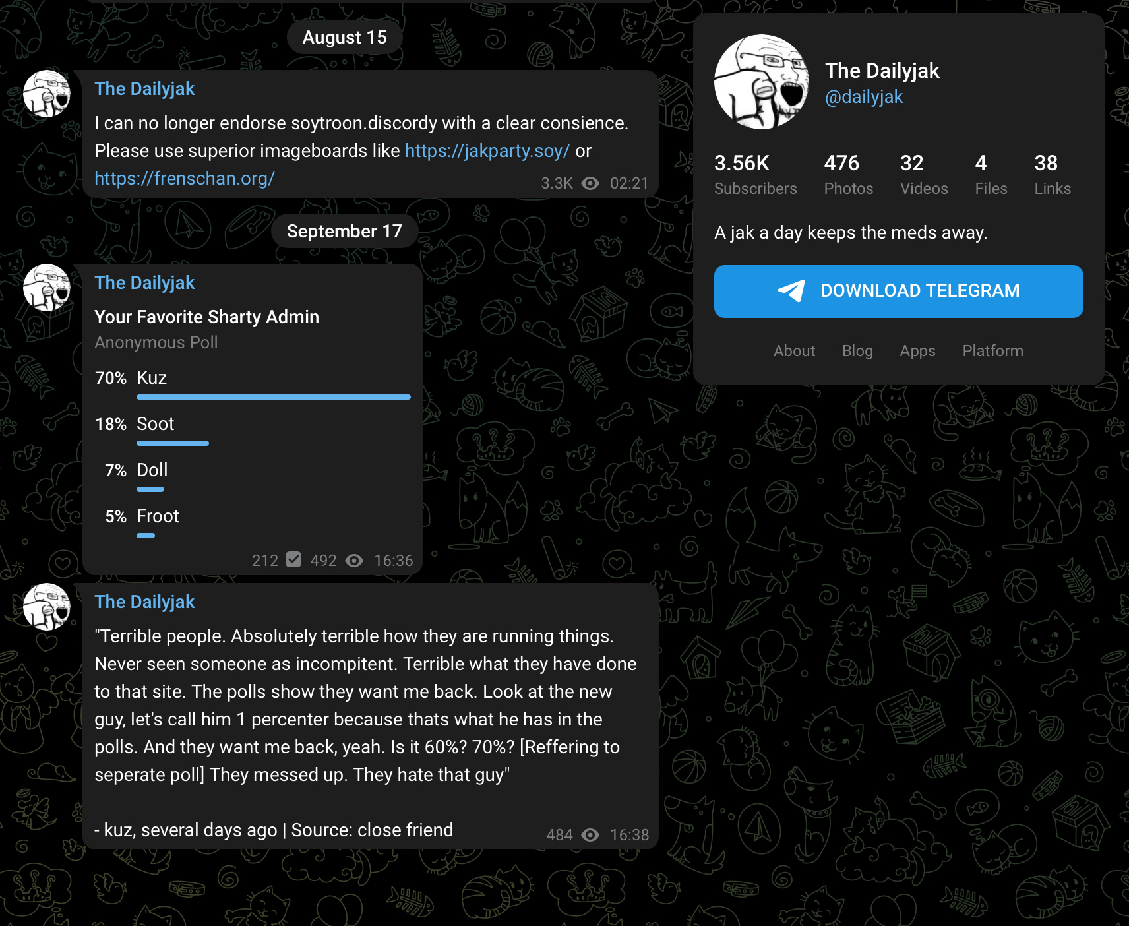Click the Dailyjak avatar beside the kuz quote post

47,607
